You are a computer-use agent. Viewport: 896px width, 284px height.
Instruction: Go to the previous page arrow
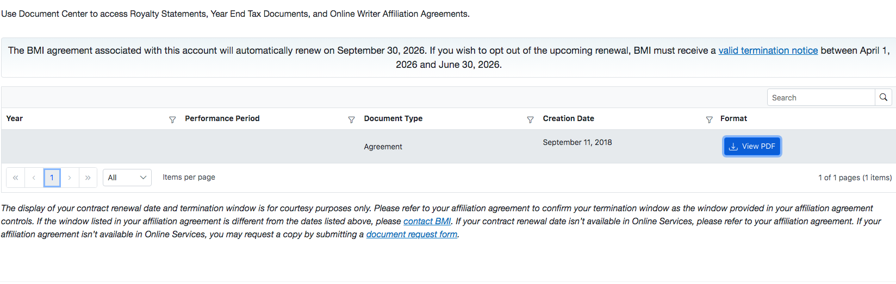click(x=34, y=178)
